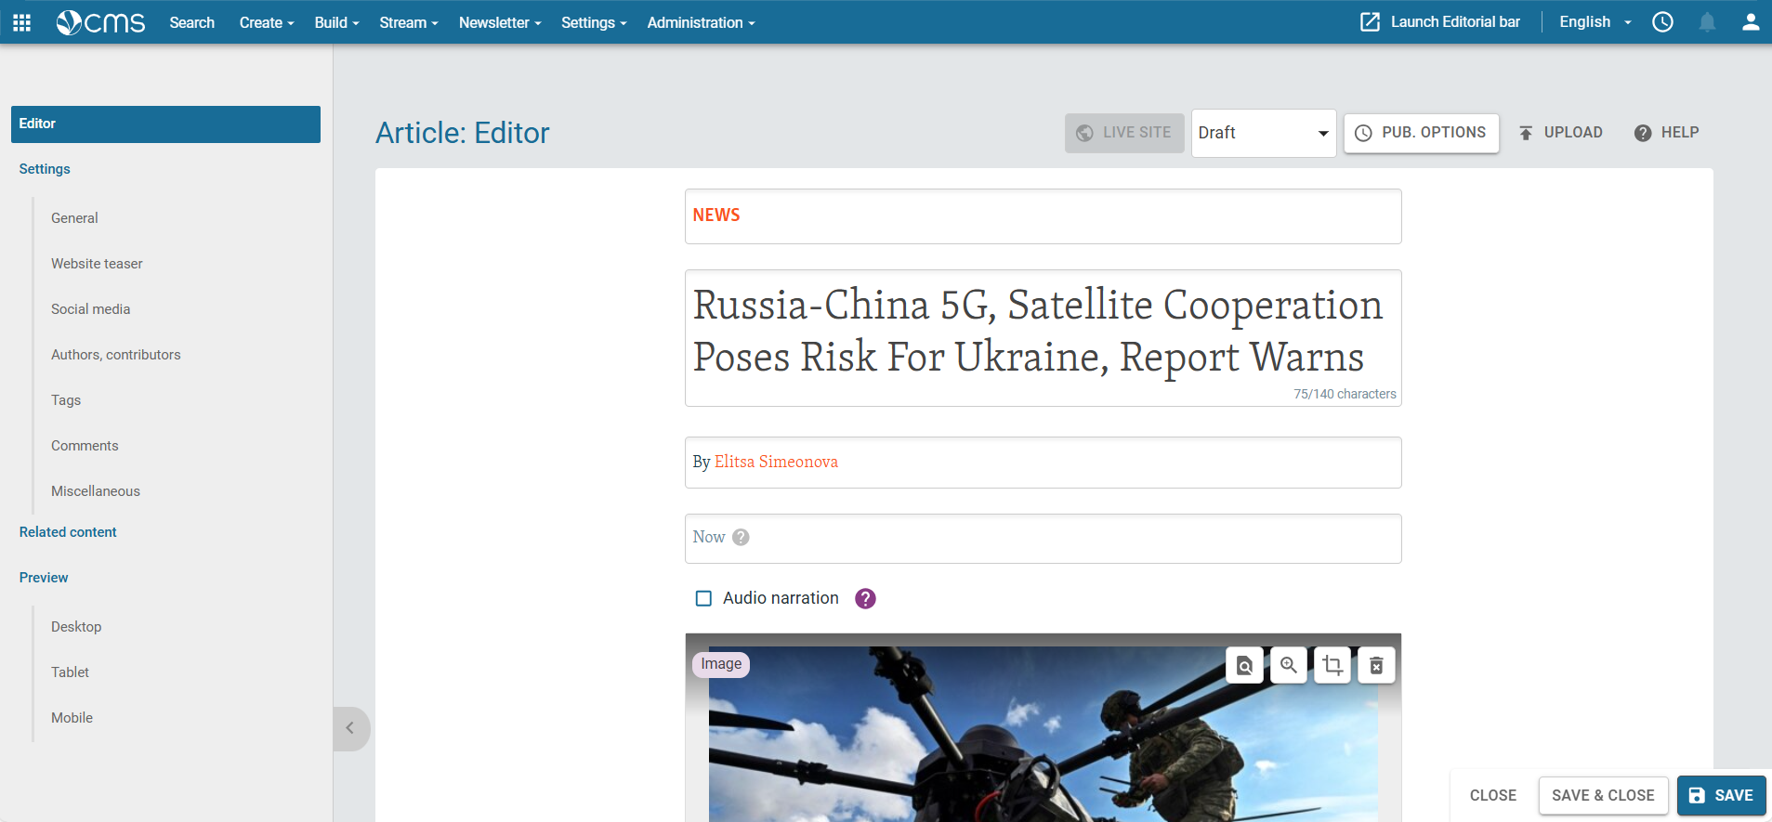
Task: Open the notifications bell
Action: [x=1707, y=22]
